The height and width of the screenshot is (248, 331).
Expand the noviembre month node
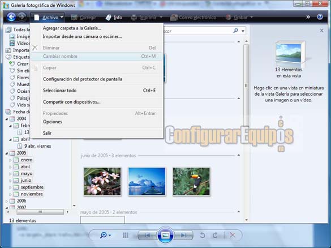(x=10, y=194)
